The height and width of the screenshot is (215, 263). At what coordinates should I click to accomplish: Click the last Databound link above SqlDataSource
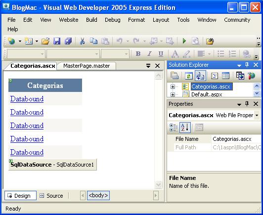(x=27, y=152)
